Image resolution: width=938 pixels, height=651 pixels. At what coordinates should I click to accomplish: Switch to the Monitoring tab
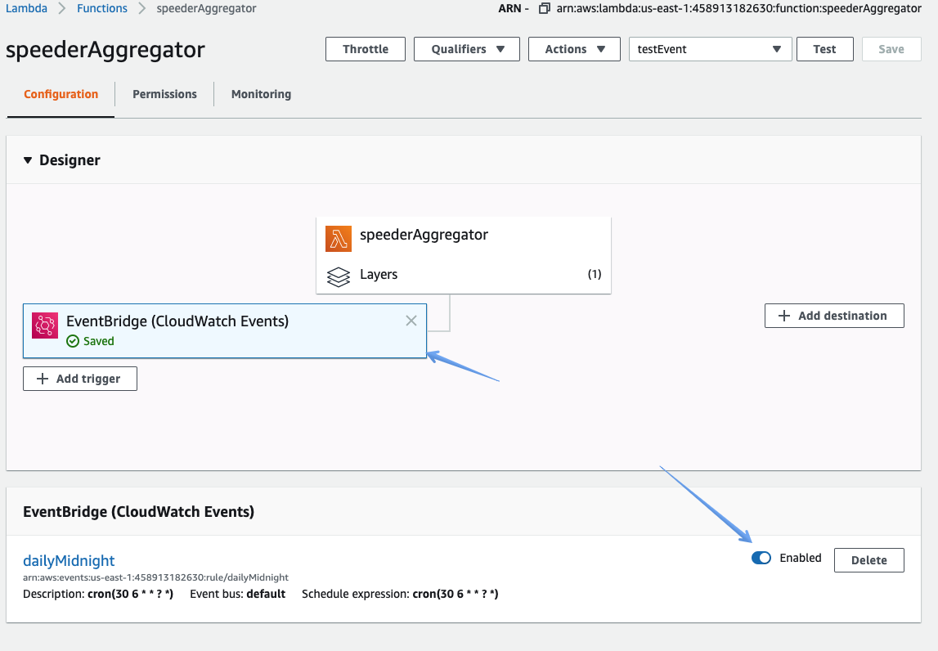click(x=262, y=94)
